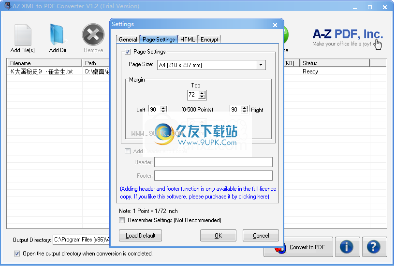Switch to the Encrypt tab

pyautogui.click(x=209, y=40)
